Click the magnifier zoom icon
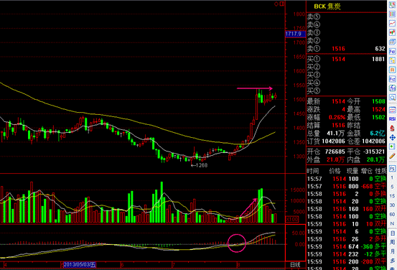Image resolution: width=397 pixels, height=270 pixels. click(392, 97)
